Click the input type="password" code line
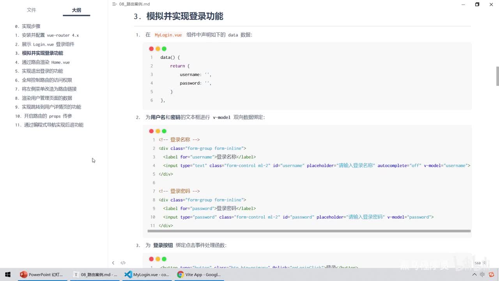 coord(298,217)
